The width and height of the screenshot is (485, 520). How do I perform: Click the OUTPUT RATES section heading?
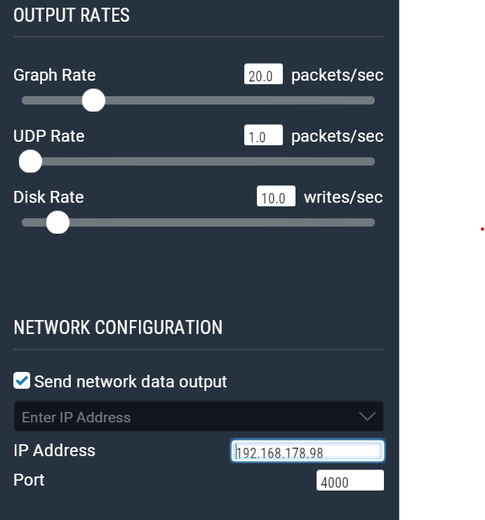click(x=72, y=15)
